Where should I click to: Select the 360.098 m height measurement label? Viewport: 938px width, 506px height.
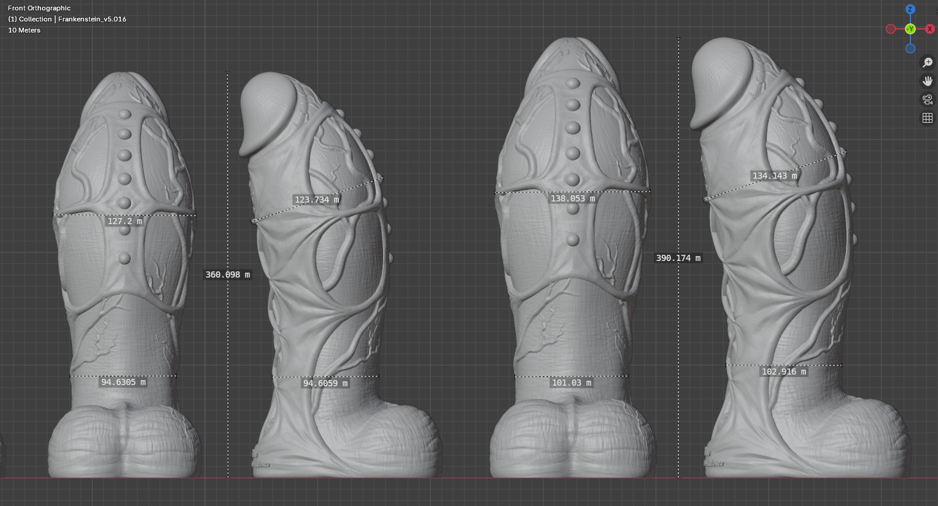[x=228, y=274]
